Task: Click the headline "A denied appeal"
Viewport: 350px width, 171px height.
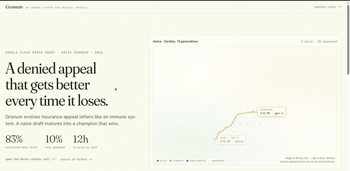Action: [x=51, y=68]
